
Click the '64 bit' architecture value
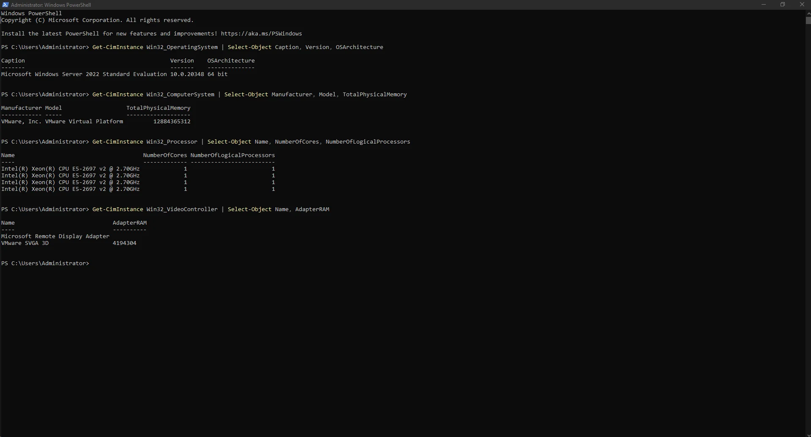[x=217, y=74]
